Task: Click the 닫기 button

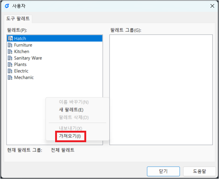Action: pos(163,171)
